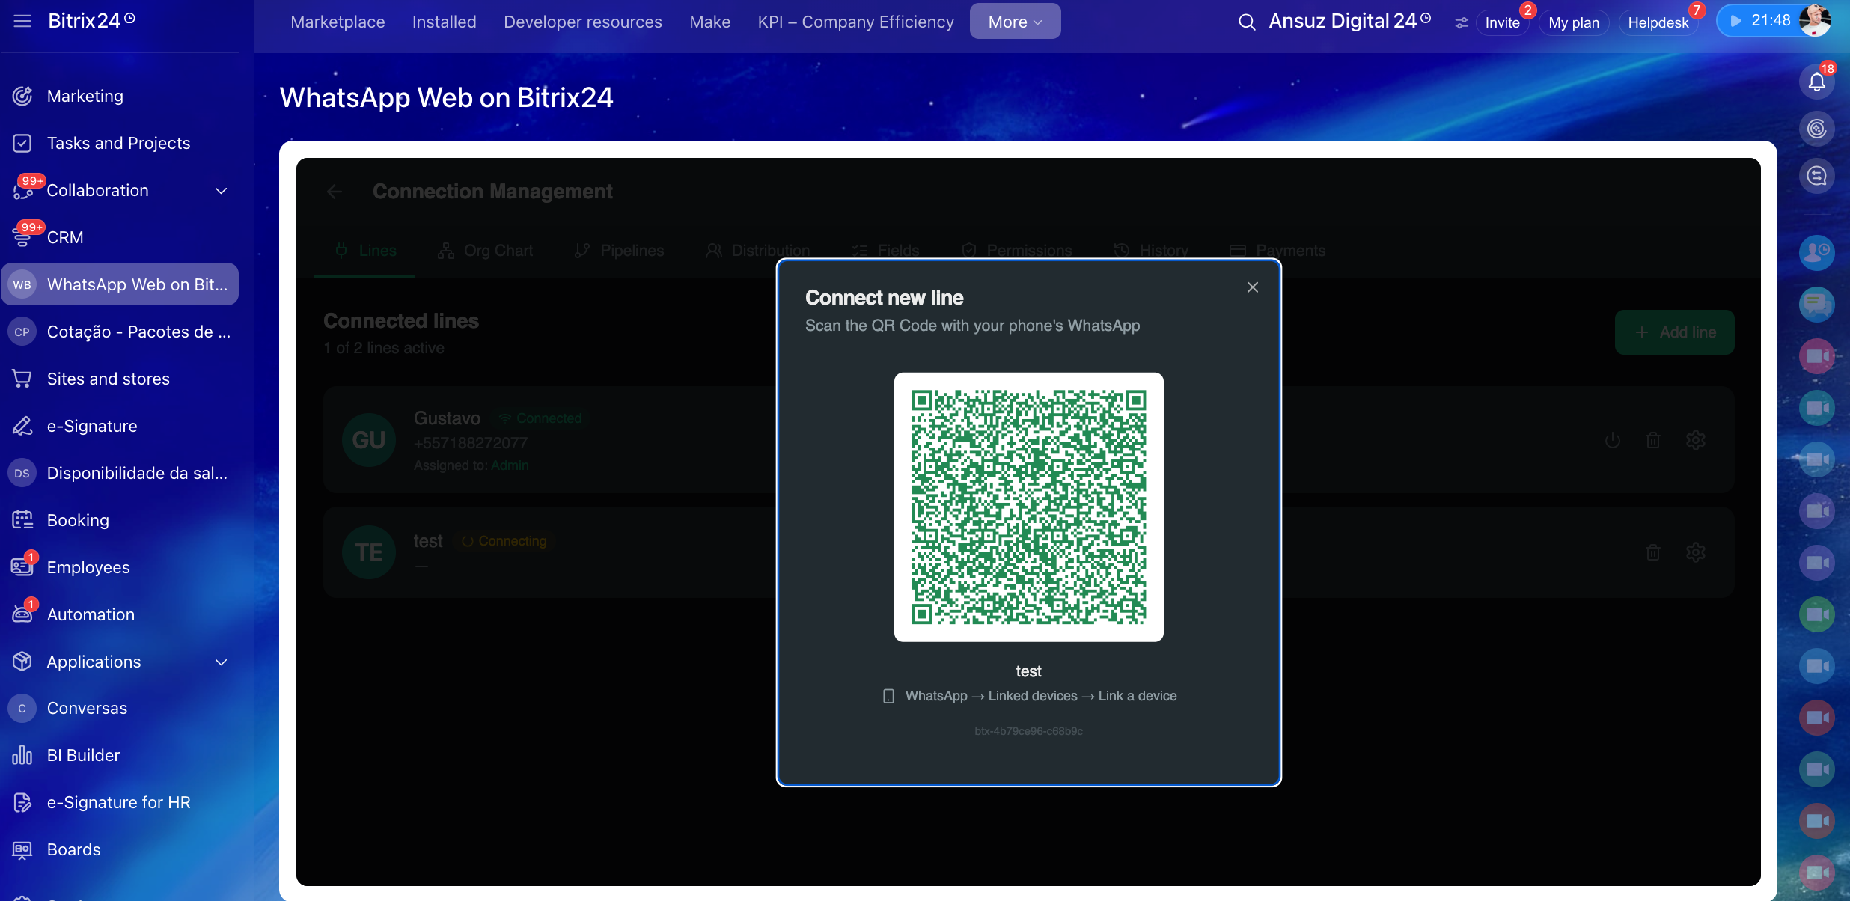This screenshot has width=1850, height=901.
Task: Click the Add line button
Action: [1674, 332]
